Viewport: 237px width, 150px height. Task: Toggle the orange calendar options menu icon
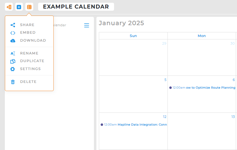click(x=29, y=7)
